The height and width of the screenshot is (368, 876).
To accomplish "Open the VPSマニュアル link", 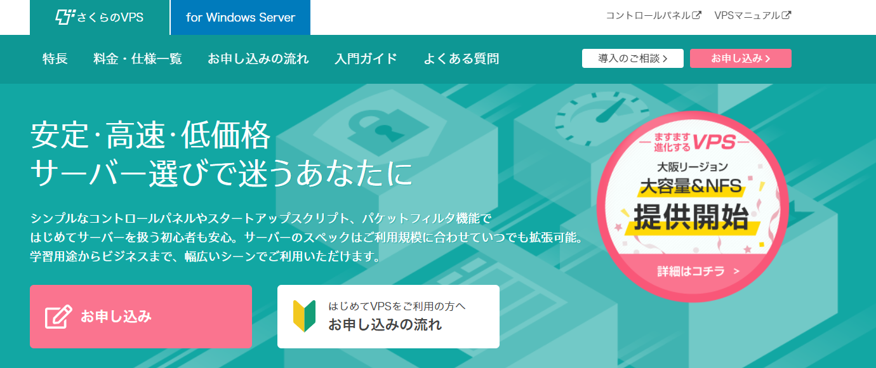I will [x=752, y=15].
